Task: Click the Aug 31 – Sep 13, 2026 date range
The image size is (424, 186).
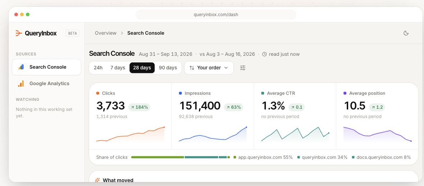Action: (166, 54)
